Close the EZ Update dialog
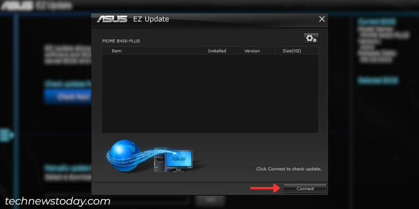The height and width of the screenshot is (209, 419). [322, 19]
